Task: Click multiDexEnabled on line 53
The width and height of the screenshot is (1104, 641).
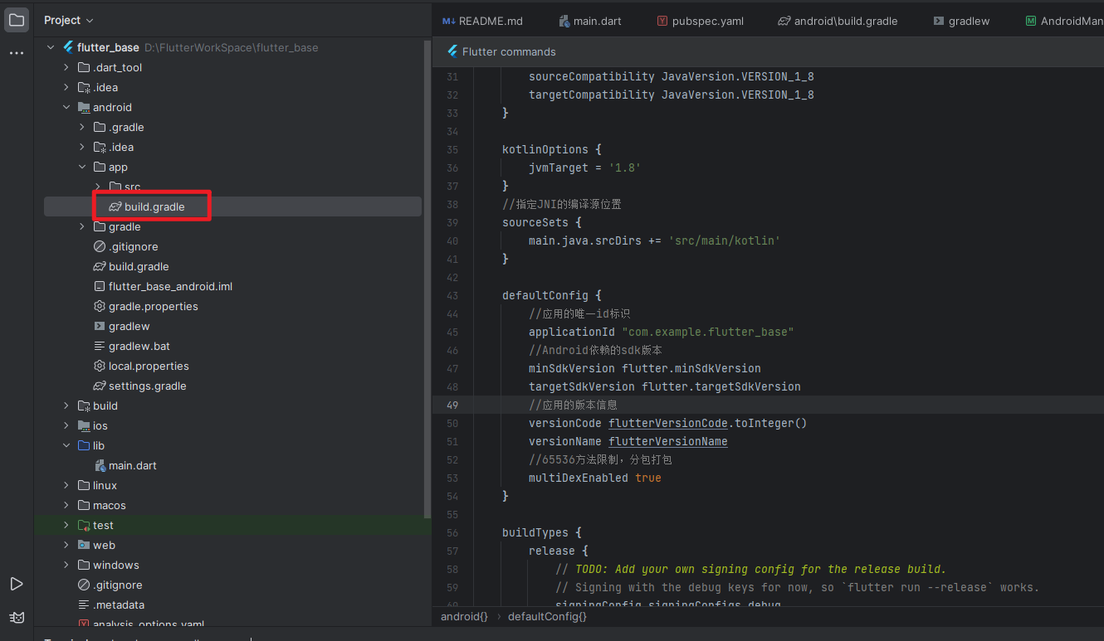Action: click(x=579, y=478)
